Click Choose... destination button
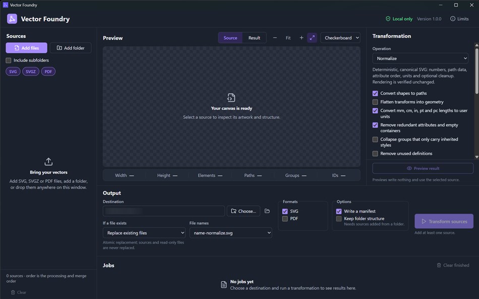Image resolution: width=479 pixels, height=299 pixels. [x=244, y=211]
